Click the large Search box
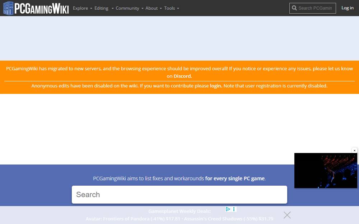 pyautogui.click(x=179, y=195)
